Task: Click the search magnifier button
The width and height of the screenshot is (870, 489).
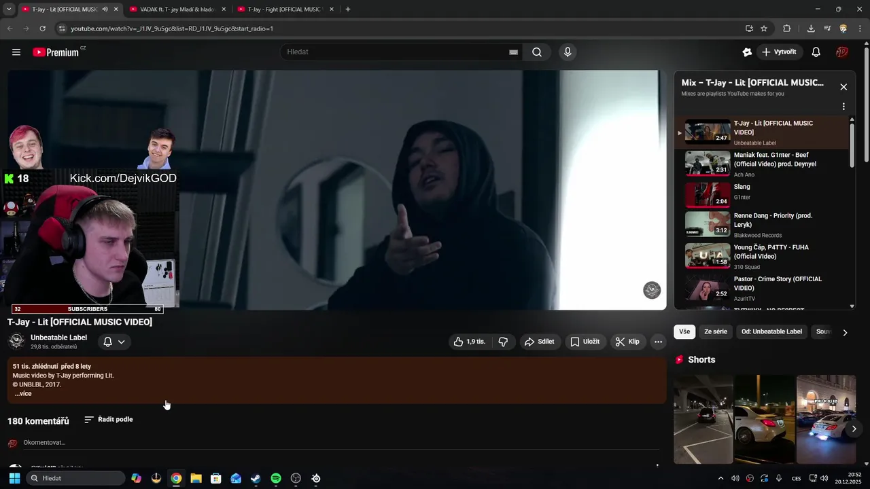Action: coord(537,52)
